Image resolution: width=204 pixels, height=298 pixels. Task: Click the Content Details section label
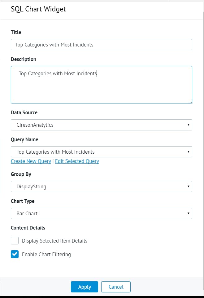pyautogui.click(x=28, y=228)
